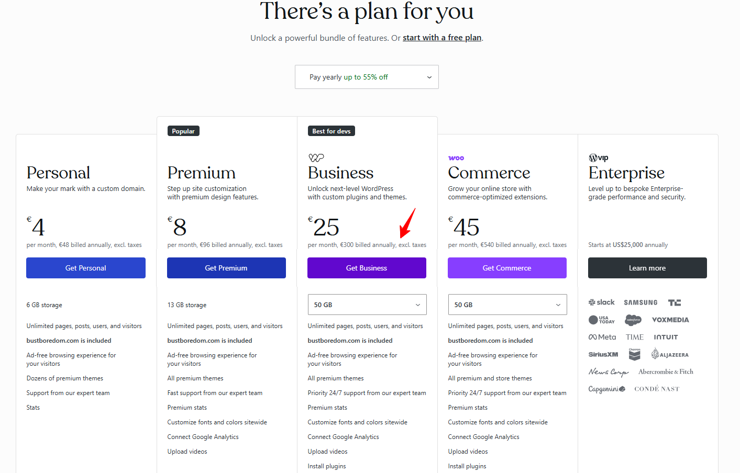This screenshot has width=740, height=473.
Task: Click the Meta logo
Action: pyautogui.click(x=602, y=337)
